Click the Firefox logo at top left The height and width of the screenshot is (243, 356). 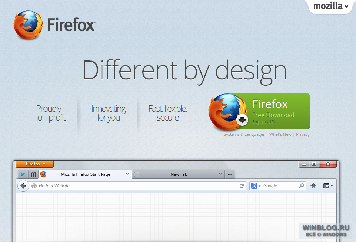(54, 25)
